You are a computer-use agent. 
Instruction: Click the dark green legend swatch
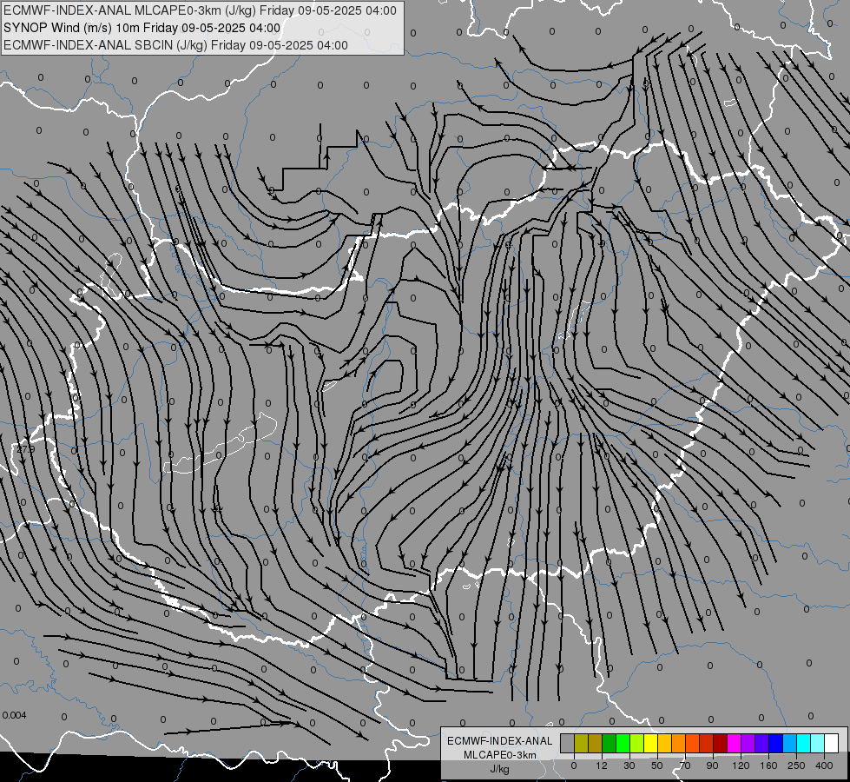[x=609, y=744]
